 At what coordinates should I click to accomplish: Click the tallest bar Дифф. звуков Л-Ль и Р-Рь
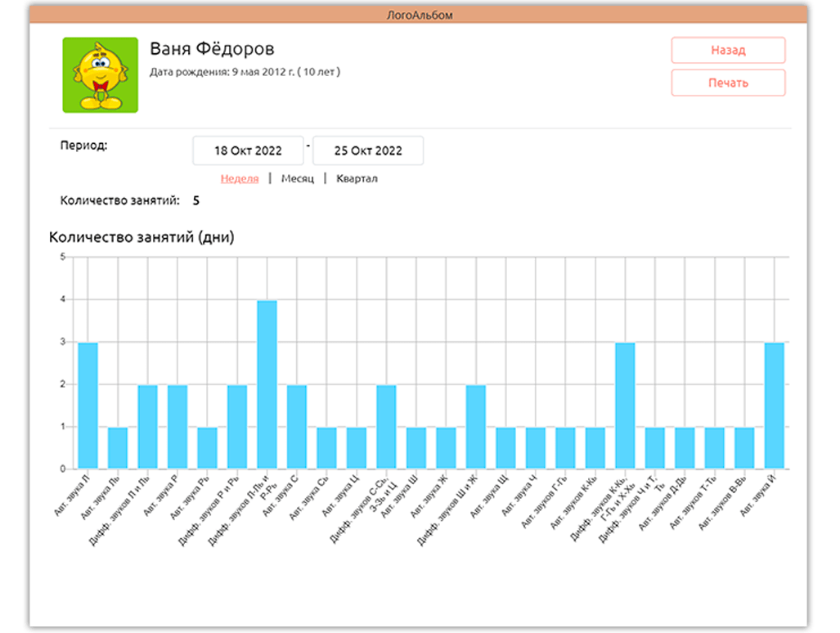[267, 384]
